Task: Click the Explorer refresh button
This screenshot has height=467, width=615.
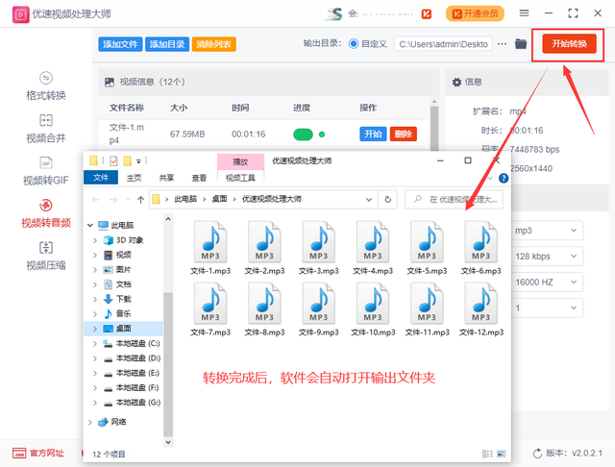Action: (x=387, y=200)
